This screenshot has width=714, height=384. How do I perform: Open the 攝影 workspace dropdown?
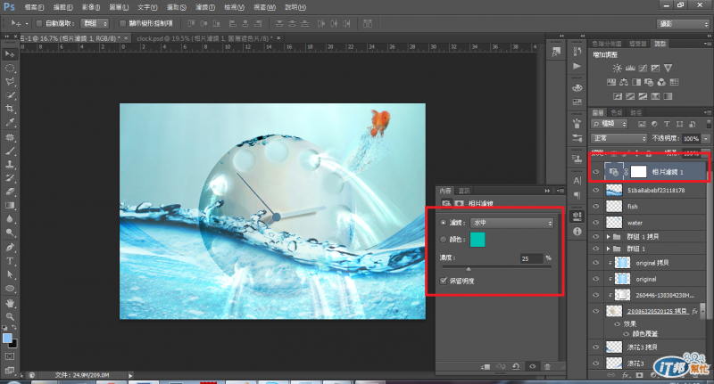click(683, 24)
